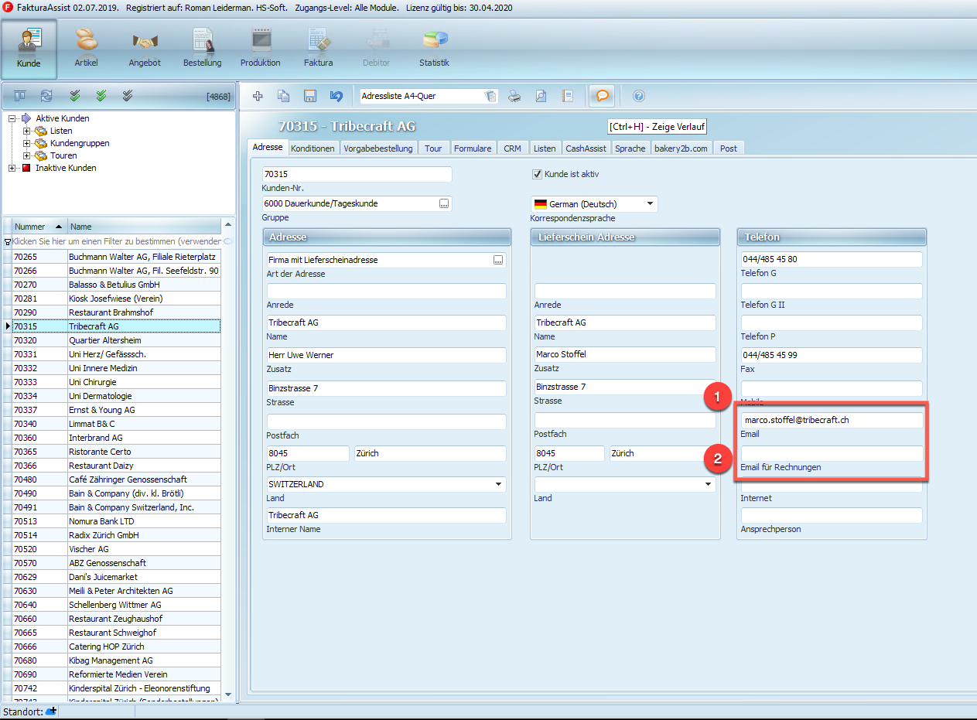Click the Email für Rechnungen field
Screen dimensions: 977x720
pyautogui.click(x=832, y=453)
